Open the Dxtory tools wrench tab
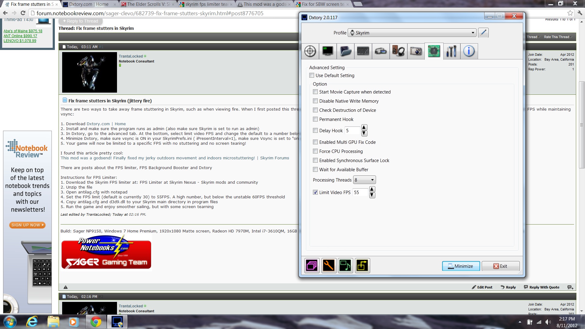The height and width of the screenshot is (329, 585). click(451, 51)
